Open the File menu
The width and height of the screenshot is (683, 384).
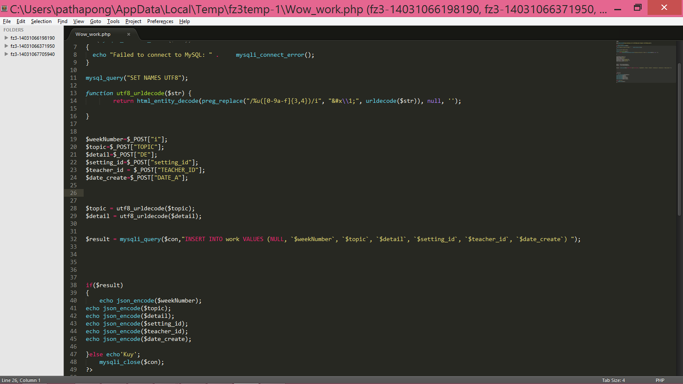[7, 21]
